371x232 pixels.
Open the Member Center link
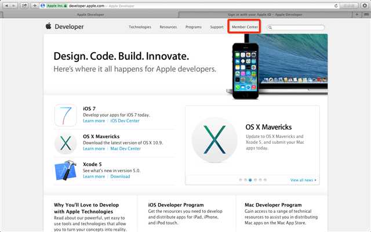245,27
